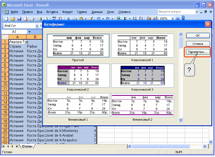This screenshot has width=215, height=157.
Task: Click the Insert Hyperlink globe icon
Action: click(x=119, y=18)
